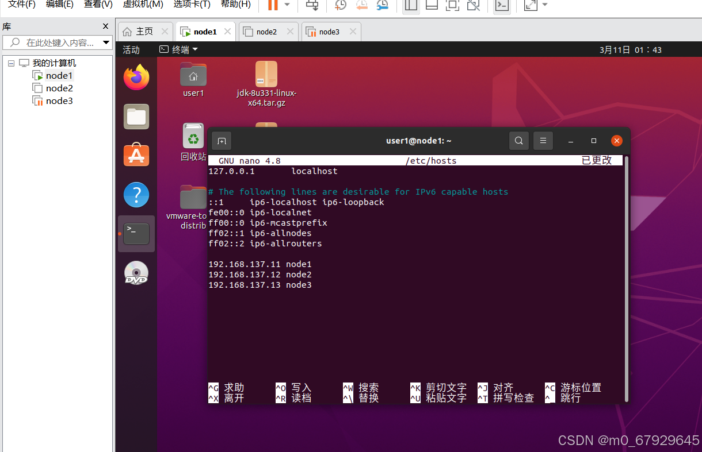The height and width of the screenshot is (452, 702).
Task: Open the 编辑(E) menu
Action: click(x=60, y=4)
